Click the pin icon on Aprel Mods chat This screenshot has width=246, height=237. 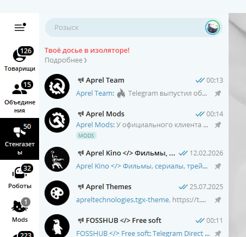218,125
